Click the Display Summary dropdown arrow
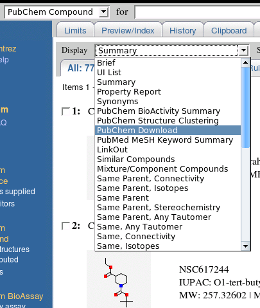 tap(243, 50)
